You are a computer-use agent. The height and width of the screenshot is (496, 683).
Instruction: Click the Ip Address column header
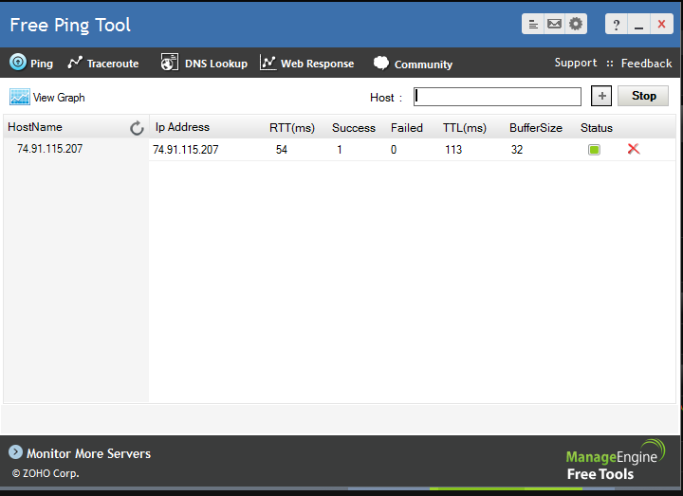(182, 127)
